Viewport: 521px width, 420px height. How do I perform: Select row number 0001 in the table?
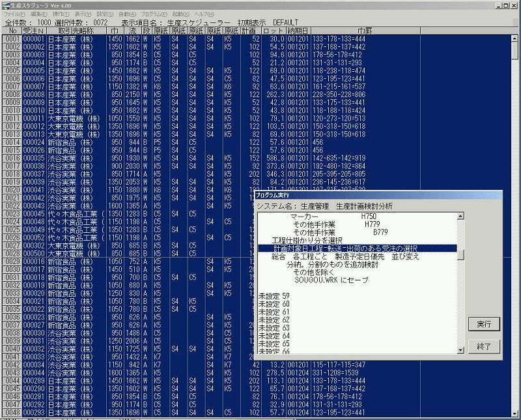click(11, 39)
